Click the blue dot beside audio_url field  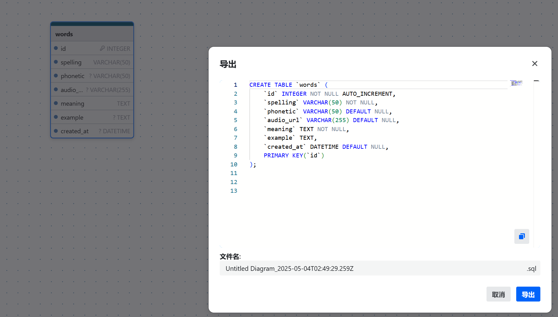[56, 90]
